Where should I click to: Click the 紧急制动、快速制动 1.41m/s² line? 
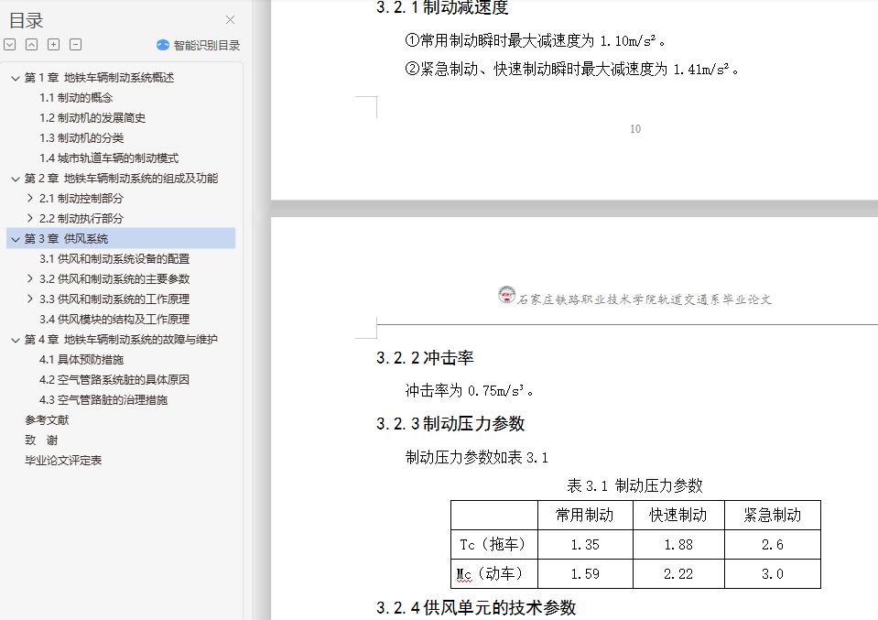pyautogui.click(x=571, y=69)
